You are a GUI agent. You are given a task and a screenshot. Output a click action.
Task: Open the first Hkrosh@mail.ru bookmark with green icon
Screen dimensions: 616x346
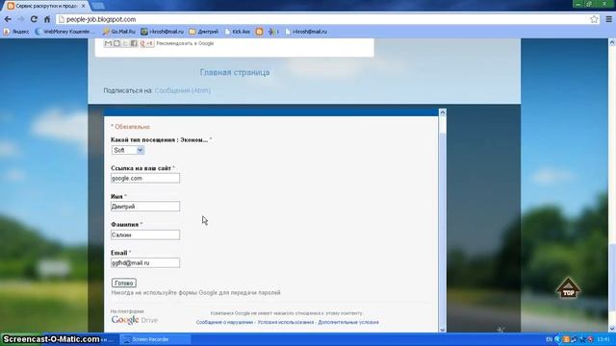pos(163,32)
